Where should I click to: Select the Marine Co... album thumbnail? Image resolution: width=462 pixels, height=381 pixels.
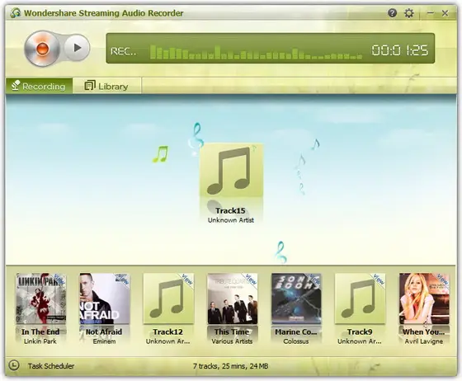click(x=296, y=299)
